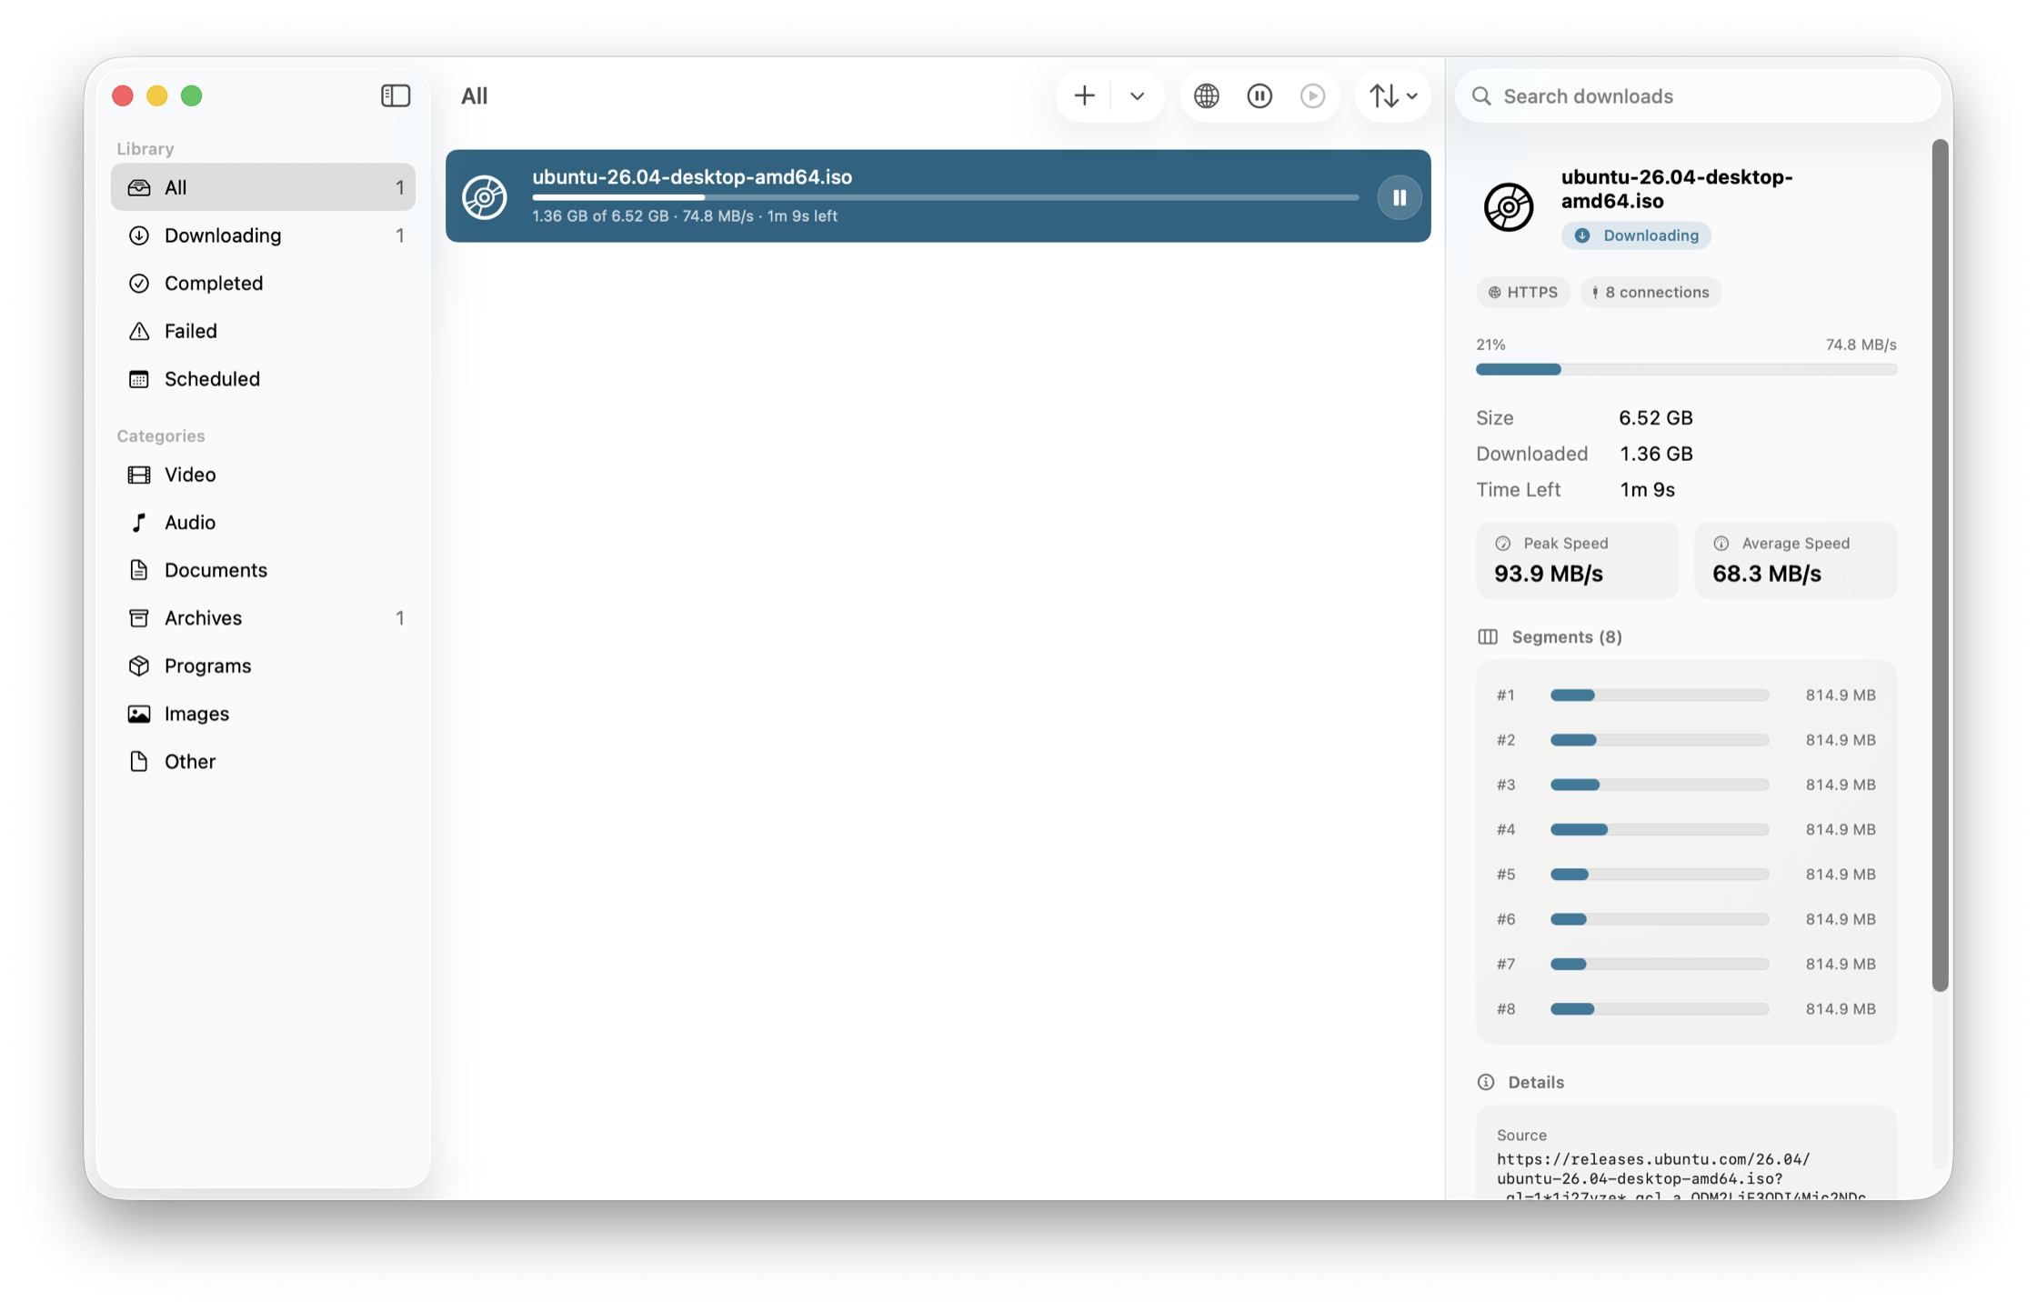Click the Downloading status badge

click(x=1636, y=235)
